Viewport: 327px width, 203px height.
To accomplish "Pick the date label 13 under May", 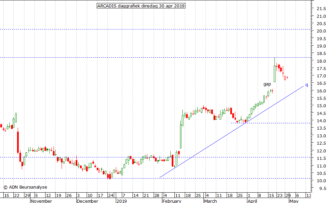I will pyautogui.click(x=309, y=196).
